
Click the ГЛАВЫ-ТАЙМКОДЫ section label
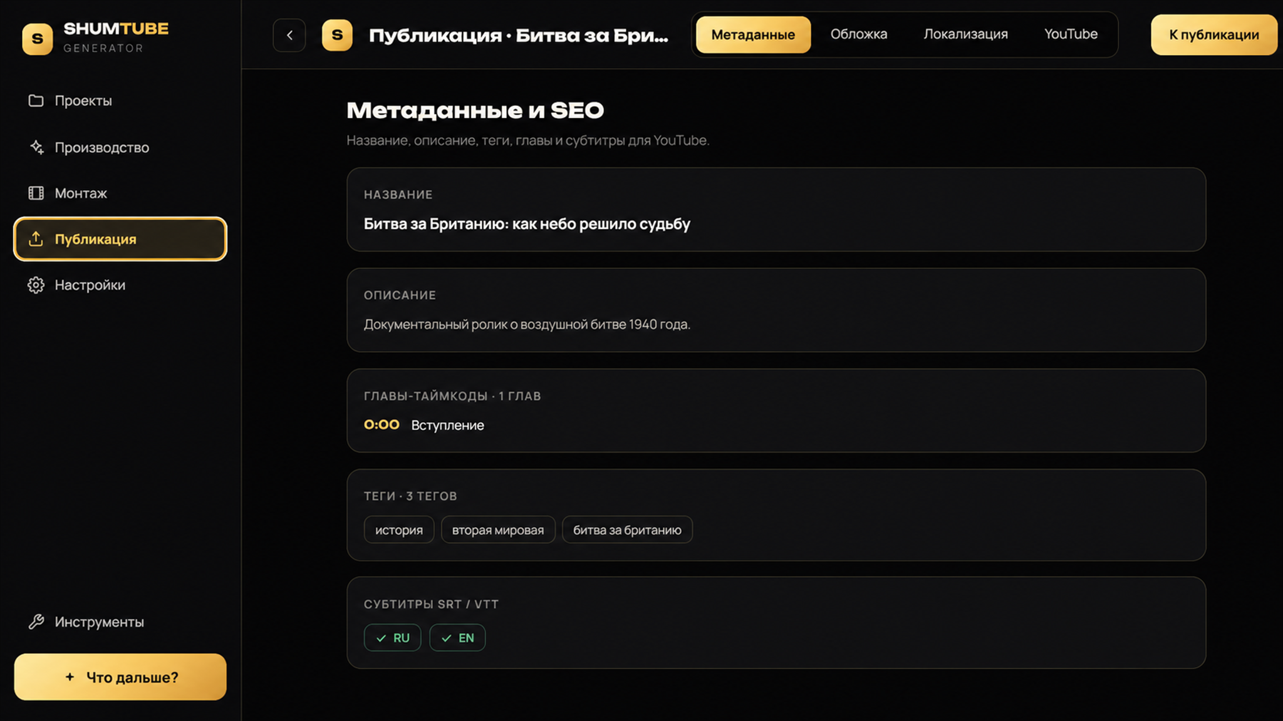tap(452, 396)
